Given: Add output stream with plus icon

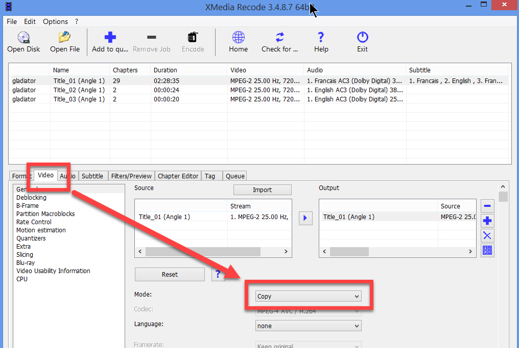Looking at the screenshot, I should point(487,221).
